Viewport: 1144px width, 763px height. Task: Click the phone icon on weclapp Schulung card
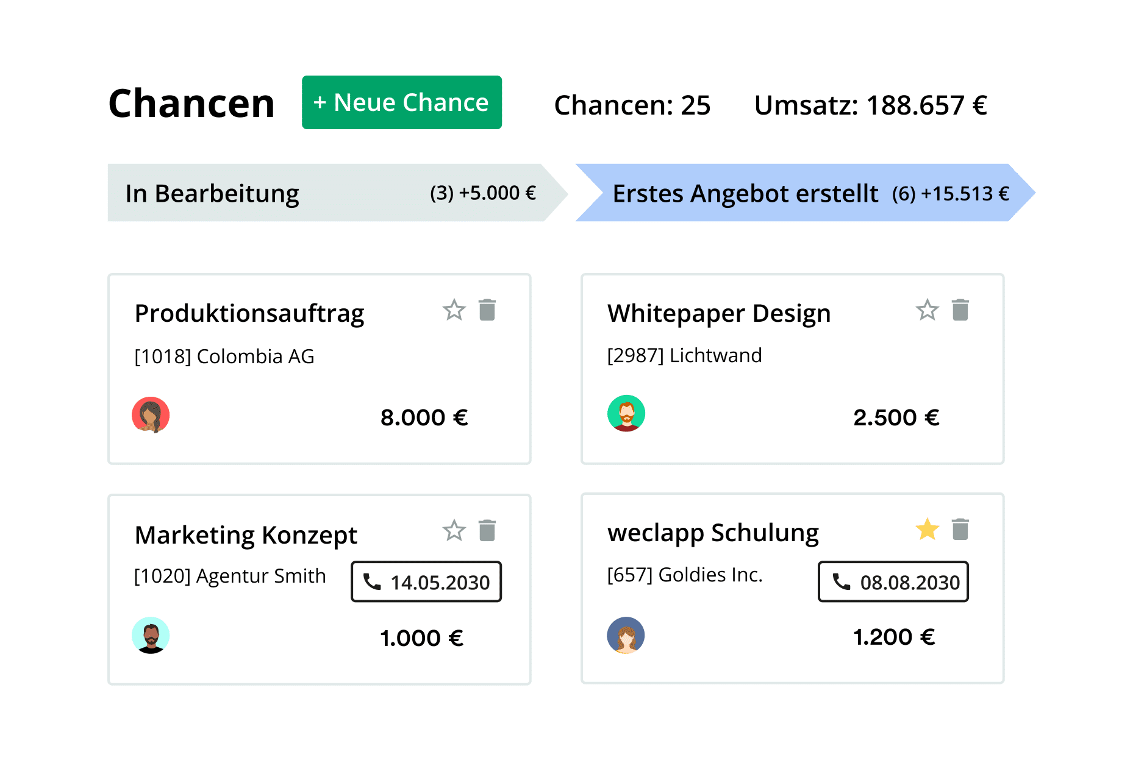click(x=842, y=582)
